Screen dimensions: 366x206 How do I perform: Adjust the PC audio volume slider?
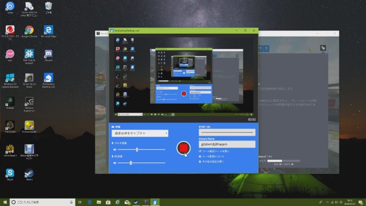(x=141, y=163)
